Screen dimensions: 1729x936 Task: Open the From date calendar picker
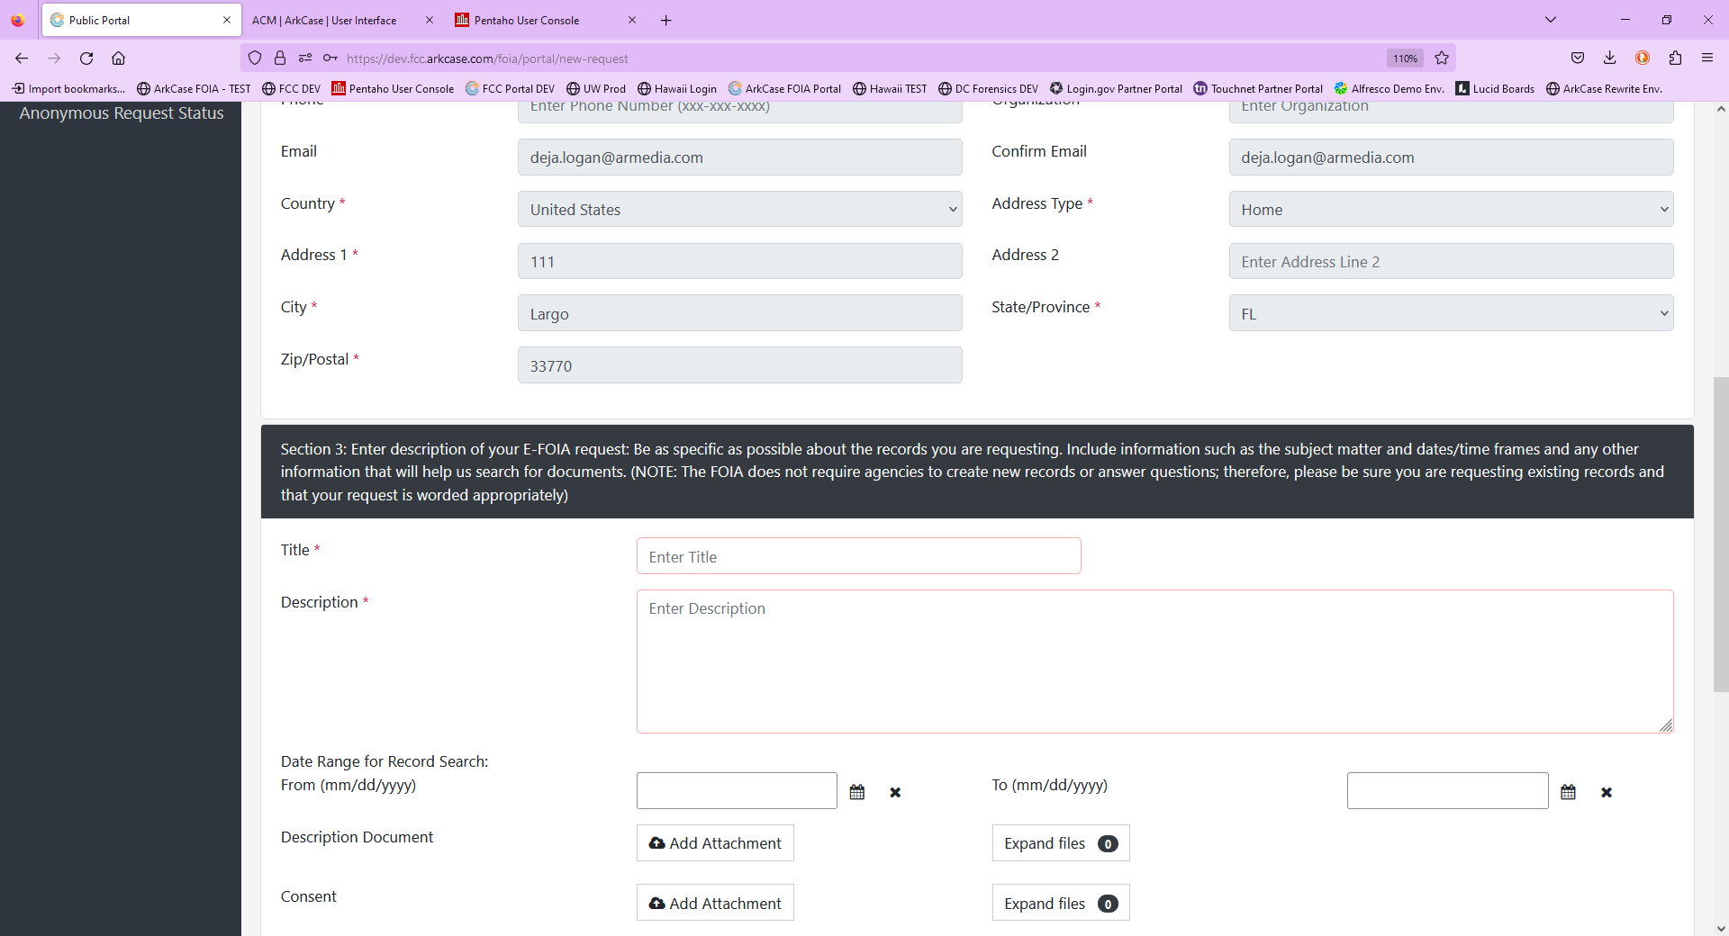pos(857,792)
